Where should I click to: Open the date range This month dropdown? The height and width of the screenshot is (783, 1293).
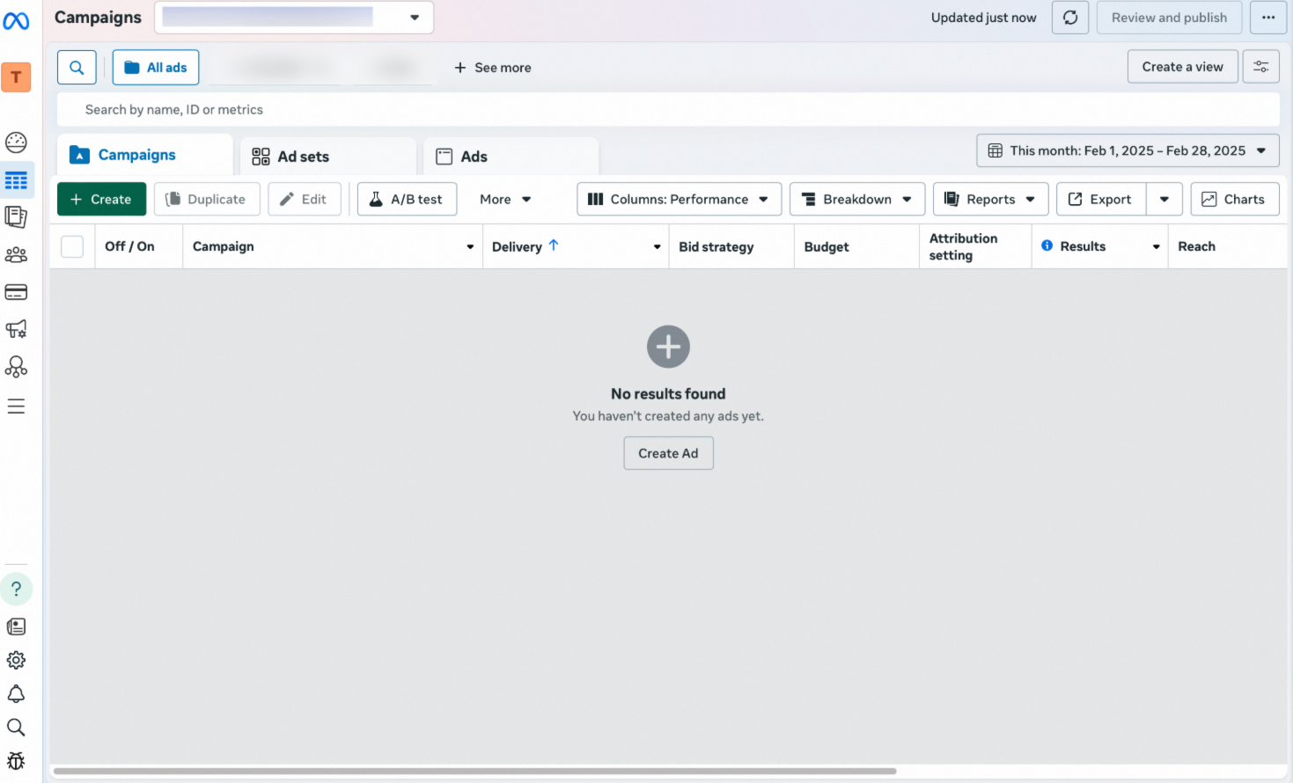[x=1128, y=150]
